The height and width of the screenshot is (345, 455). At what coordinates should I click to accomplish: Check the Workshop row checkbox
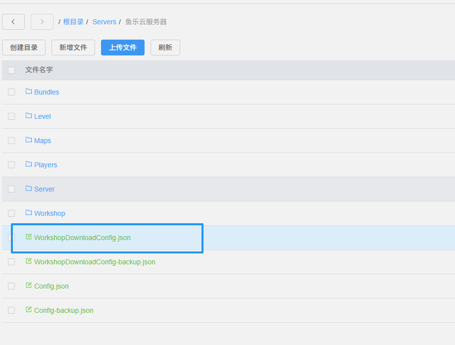coord(11,213)
